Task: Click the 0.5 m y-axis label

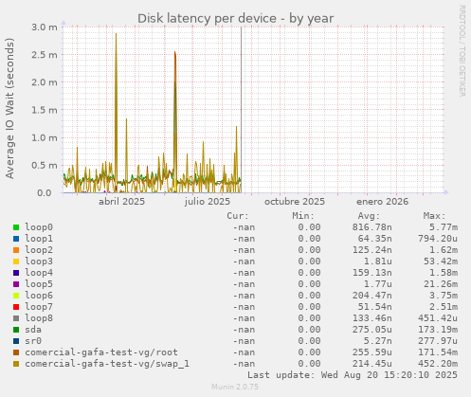Action: point(45,166)
